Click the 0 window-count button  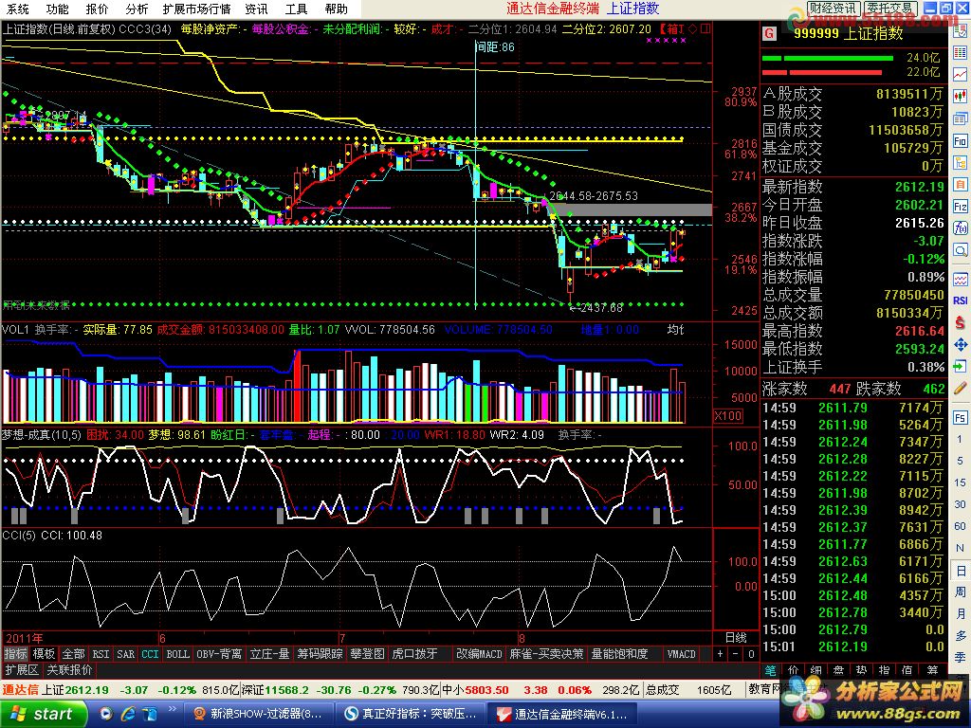click(x=751, y=654)
